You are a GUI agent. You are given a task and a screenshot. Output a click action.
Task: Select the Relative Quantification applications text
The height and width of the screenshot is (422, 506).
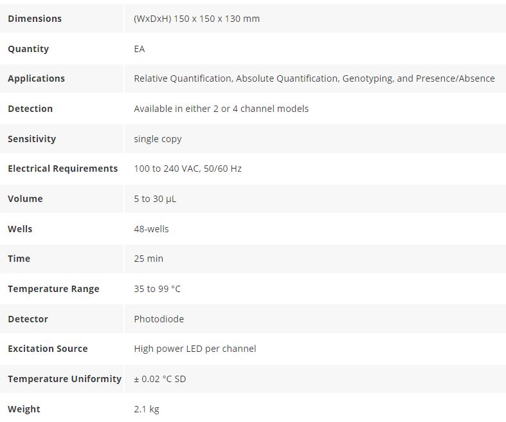click(x=183, y=78)
